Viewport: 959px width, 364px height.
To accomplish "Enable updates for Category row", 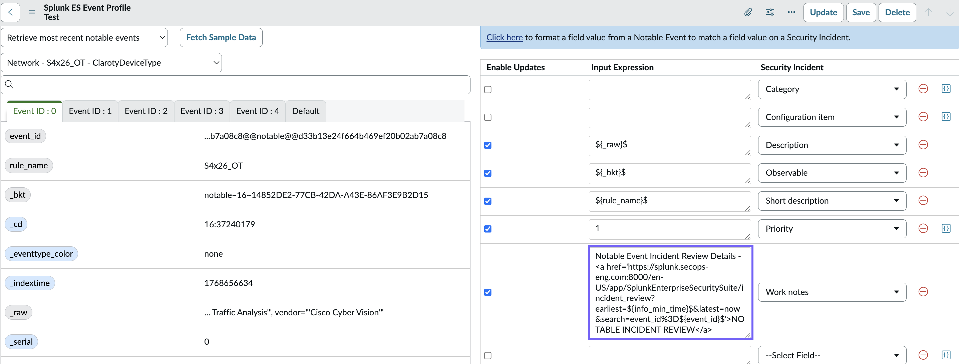I will pos(488,90).
